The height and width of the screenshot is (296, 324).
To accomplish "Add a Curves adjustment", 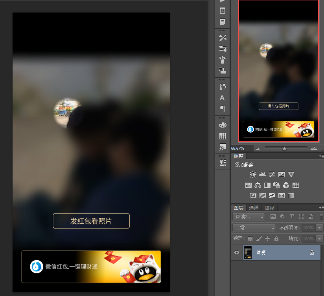I will (x=272, y=175).
